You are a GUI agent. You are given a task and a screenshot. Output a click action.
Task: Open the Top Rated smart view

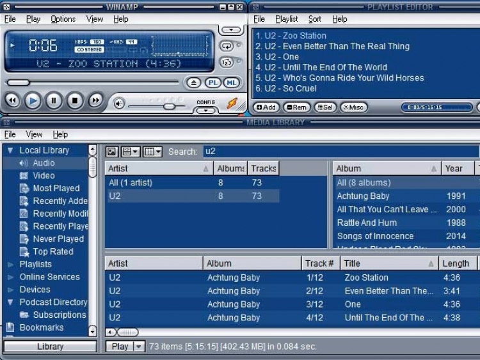pos(52,251)
